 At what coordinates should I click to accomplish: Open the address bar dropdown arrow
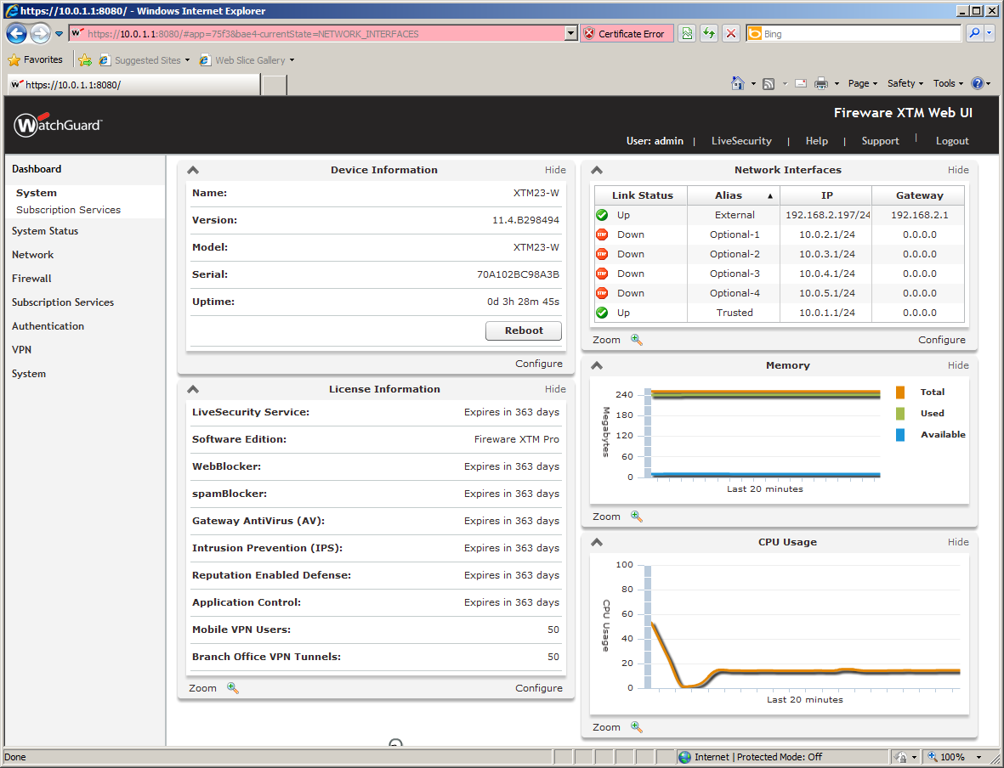(x=571, y=34)
